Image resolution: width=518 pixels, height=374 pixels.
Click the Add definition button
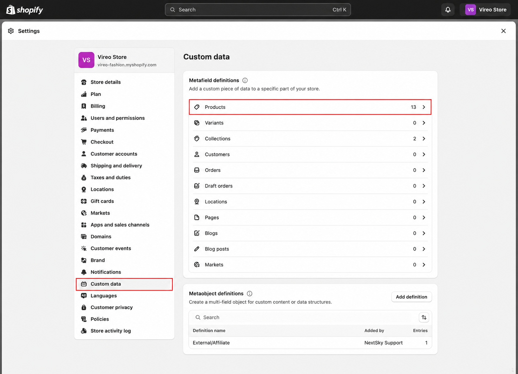pos(411,297)
